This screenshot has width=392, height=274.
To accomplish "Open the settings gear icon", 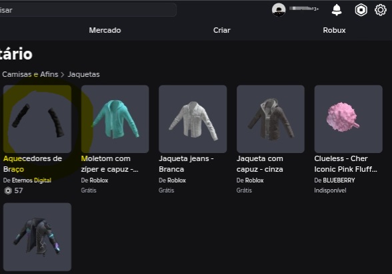I will click(381, 10).
